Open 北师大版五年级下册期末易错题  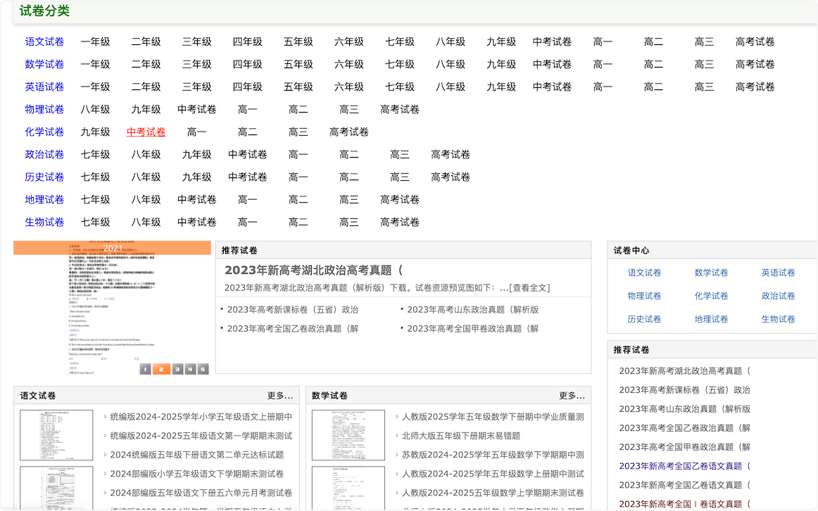pyautogui.click(x=460, y=436)
